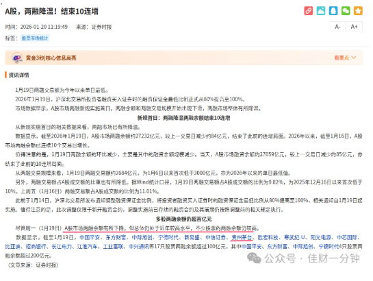This screenshot has width=373, height=281.
Task: Click the line 1月19日两融交易额为今年以来单日最低
Action: tap(62, 90)
